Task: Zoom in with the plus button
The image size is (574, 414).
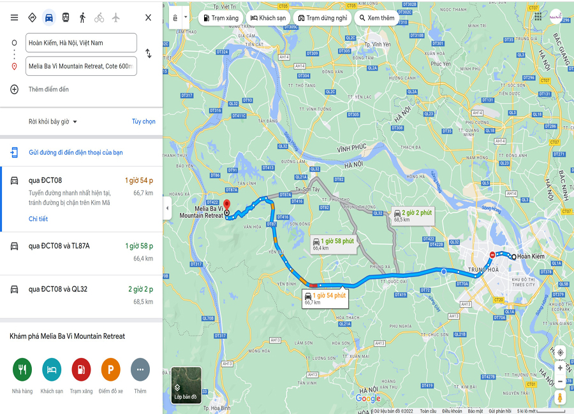Action: coord(560,368)
